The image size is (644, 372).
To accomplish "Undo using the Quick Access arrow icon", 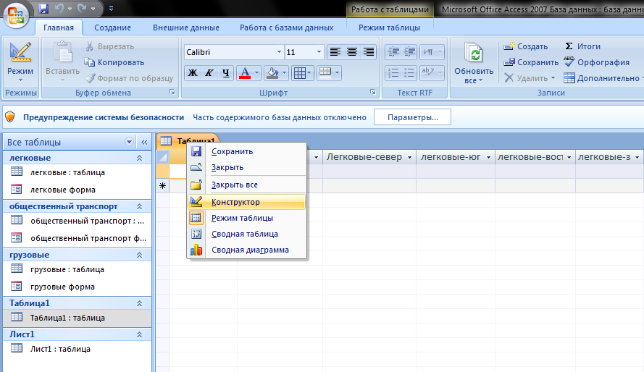I will click(59, 8).
